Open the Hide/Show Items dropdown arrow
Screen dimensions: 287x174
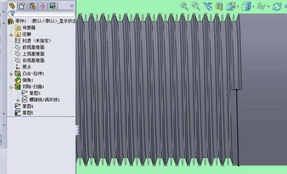click(x=268, y=7)
